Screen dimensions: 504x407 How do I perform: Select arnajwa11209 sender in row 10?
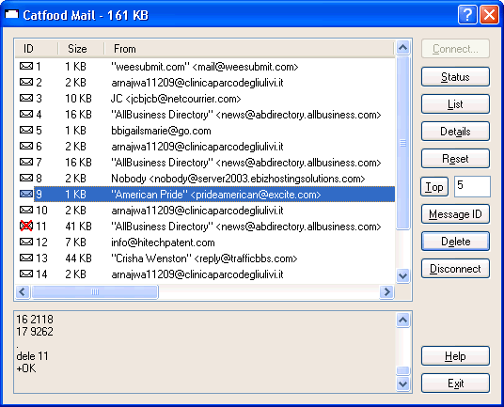197,211
